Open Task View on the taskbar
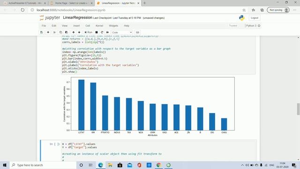Screen dimensions: 300x169 [x=90, y=165]
